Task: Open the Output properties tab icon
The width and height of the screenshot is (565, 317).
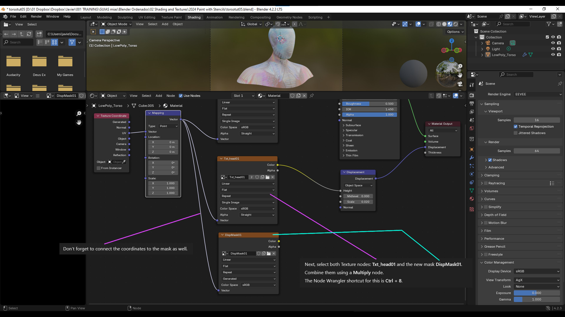Action: 472,103
